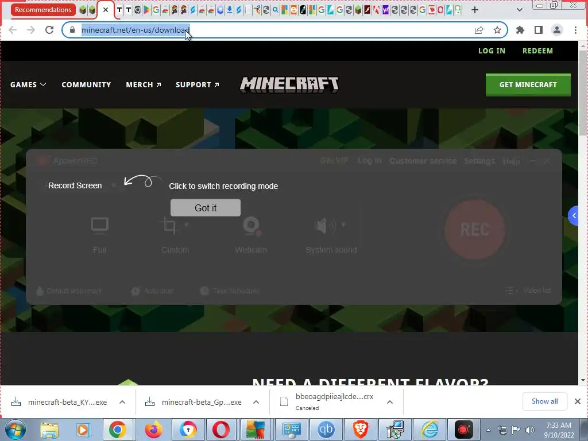Screen dimensions: 588x441
Task: Click the LOG IN link
Action: click(492, 51)
